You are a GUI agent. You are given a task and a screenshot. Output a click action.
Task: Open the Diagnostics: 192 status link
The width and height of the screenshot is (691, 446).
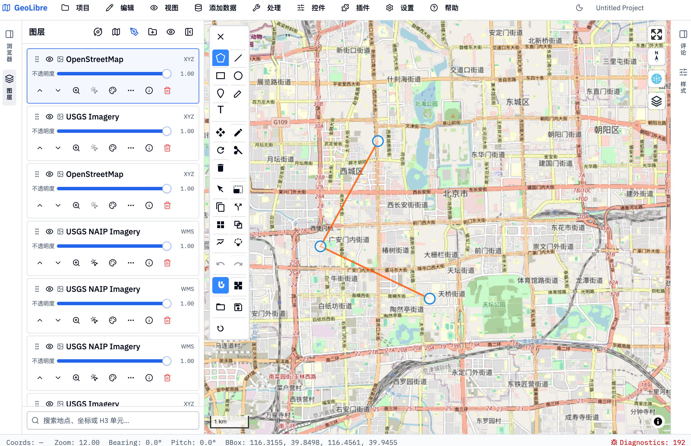pyautogui.click(x=648, y=442)
